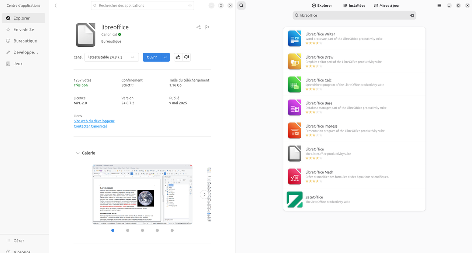Image resolution: width=472 pixels, height=253 pixels.
Task: Click the 1237 votes text
Action: 83,80
